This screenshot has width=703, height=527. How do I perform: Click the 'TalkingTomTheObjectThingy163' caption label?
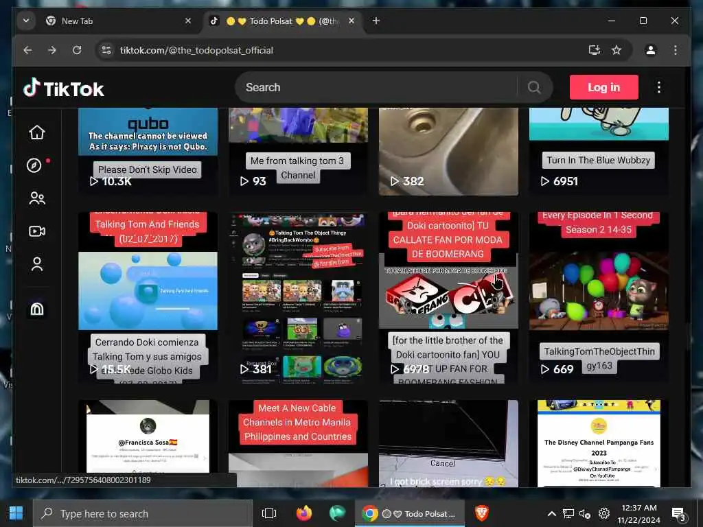599,358
